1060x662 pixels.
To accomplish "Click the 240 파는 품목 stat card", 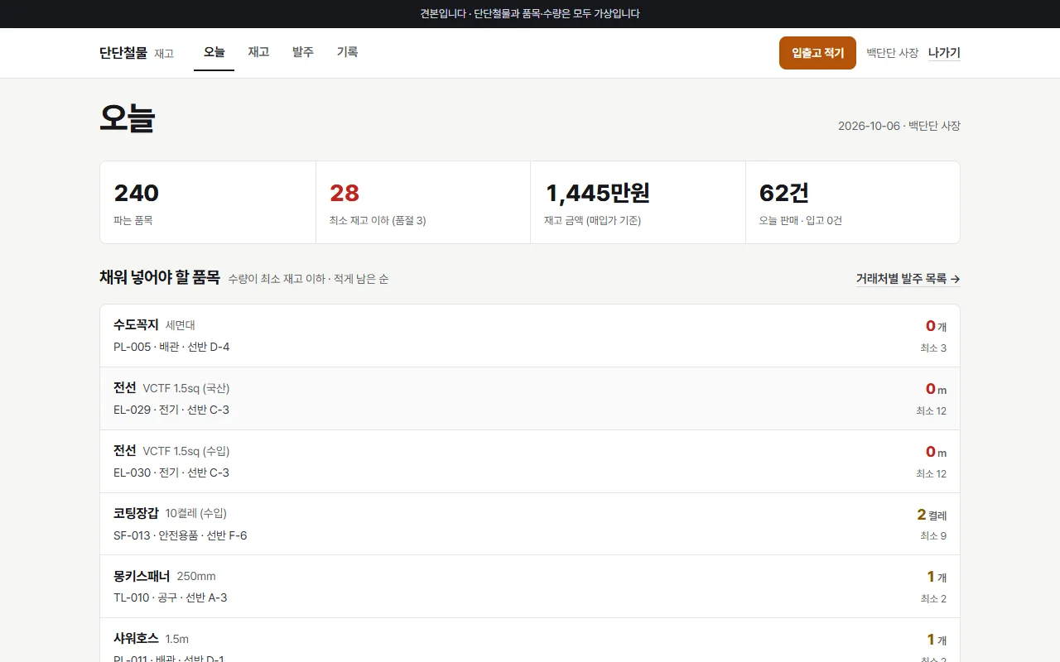I will click(x=208, y=203).
